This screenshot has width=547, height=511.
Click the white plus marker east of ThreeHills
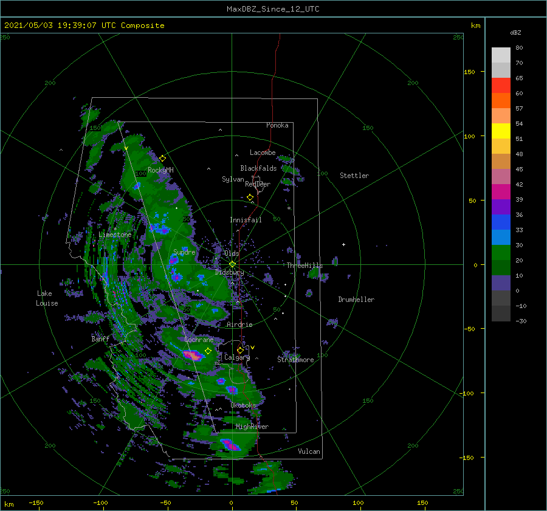(343, 244)
